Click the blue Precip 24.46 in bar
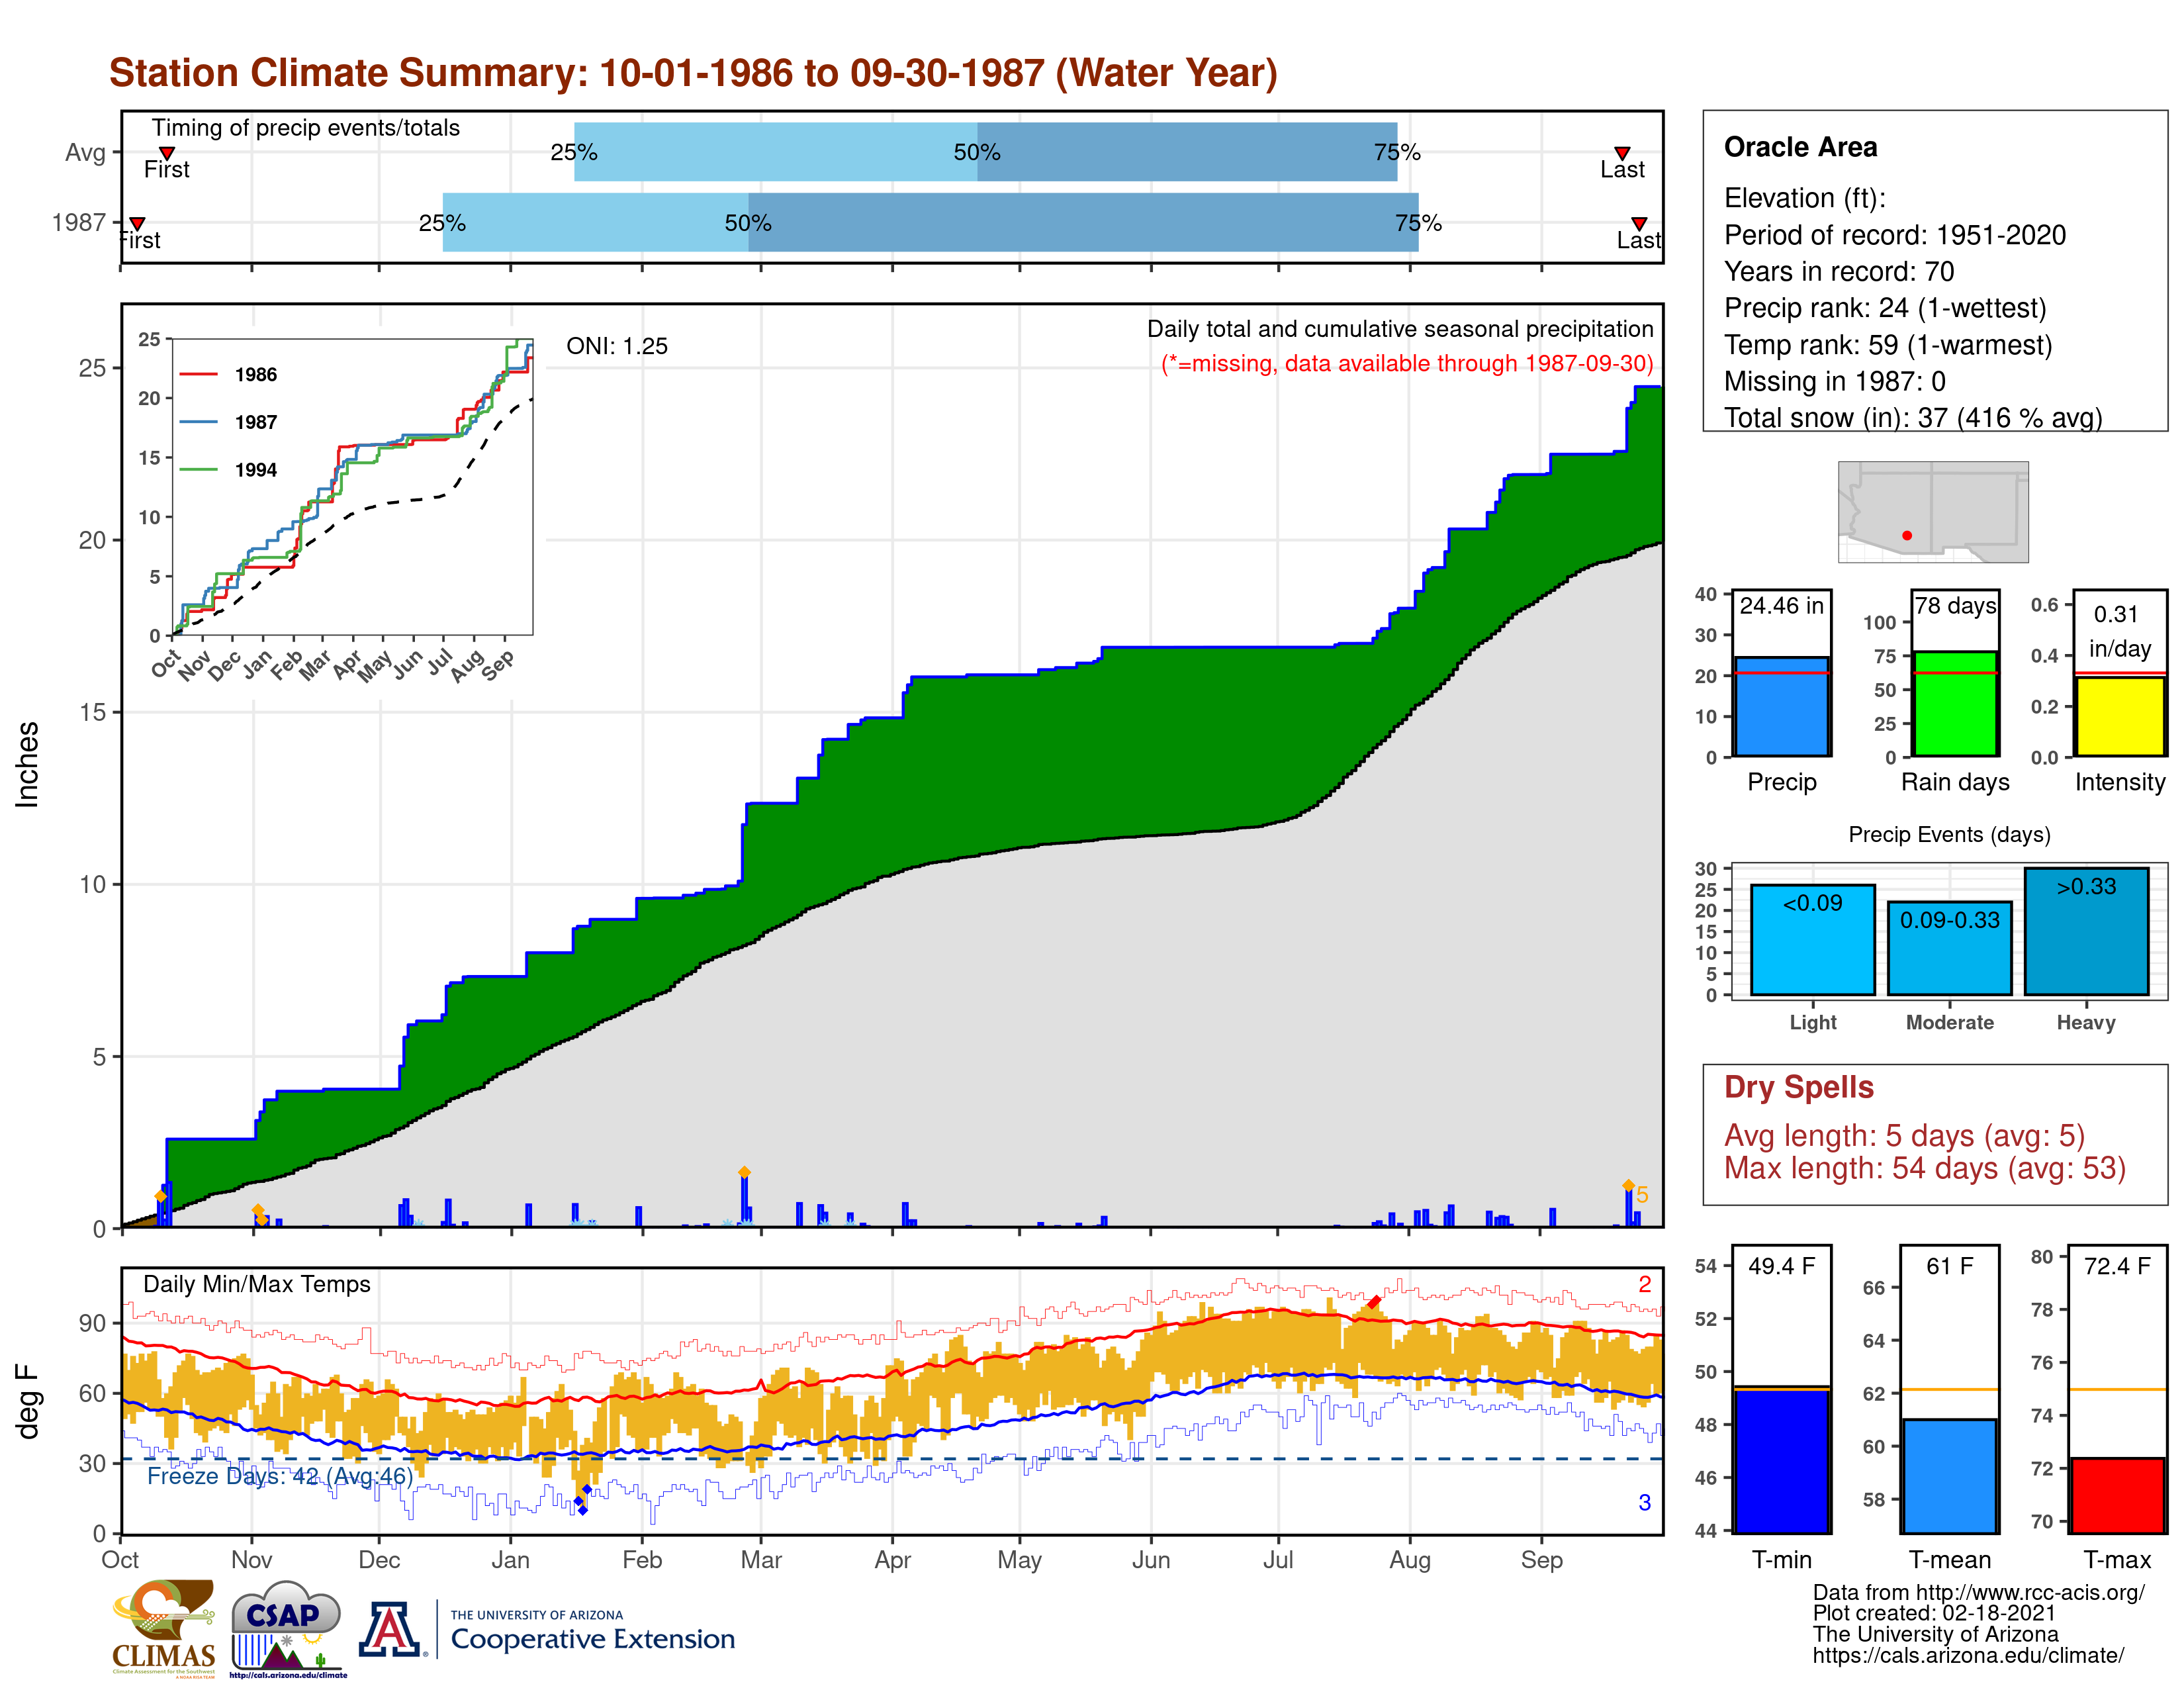The image size is (2184, 1688). tap(1781, 706)
